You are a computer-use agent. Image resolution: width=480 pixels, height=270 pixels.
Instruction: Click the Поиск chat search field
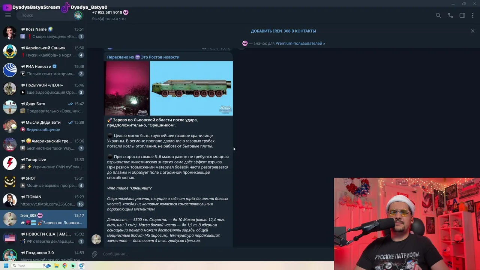pyautogui.click(x=46, y=15)
